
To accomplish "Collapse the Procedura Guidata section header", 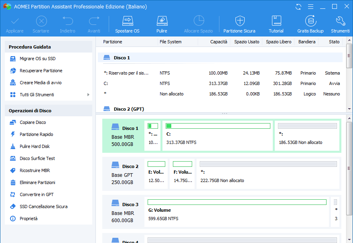I will point(48,47).
